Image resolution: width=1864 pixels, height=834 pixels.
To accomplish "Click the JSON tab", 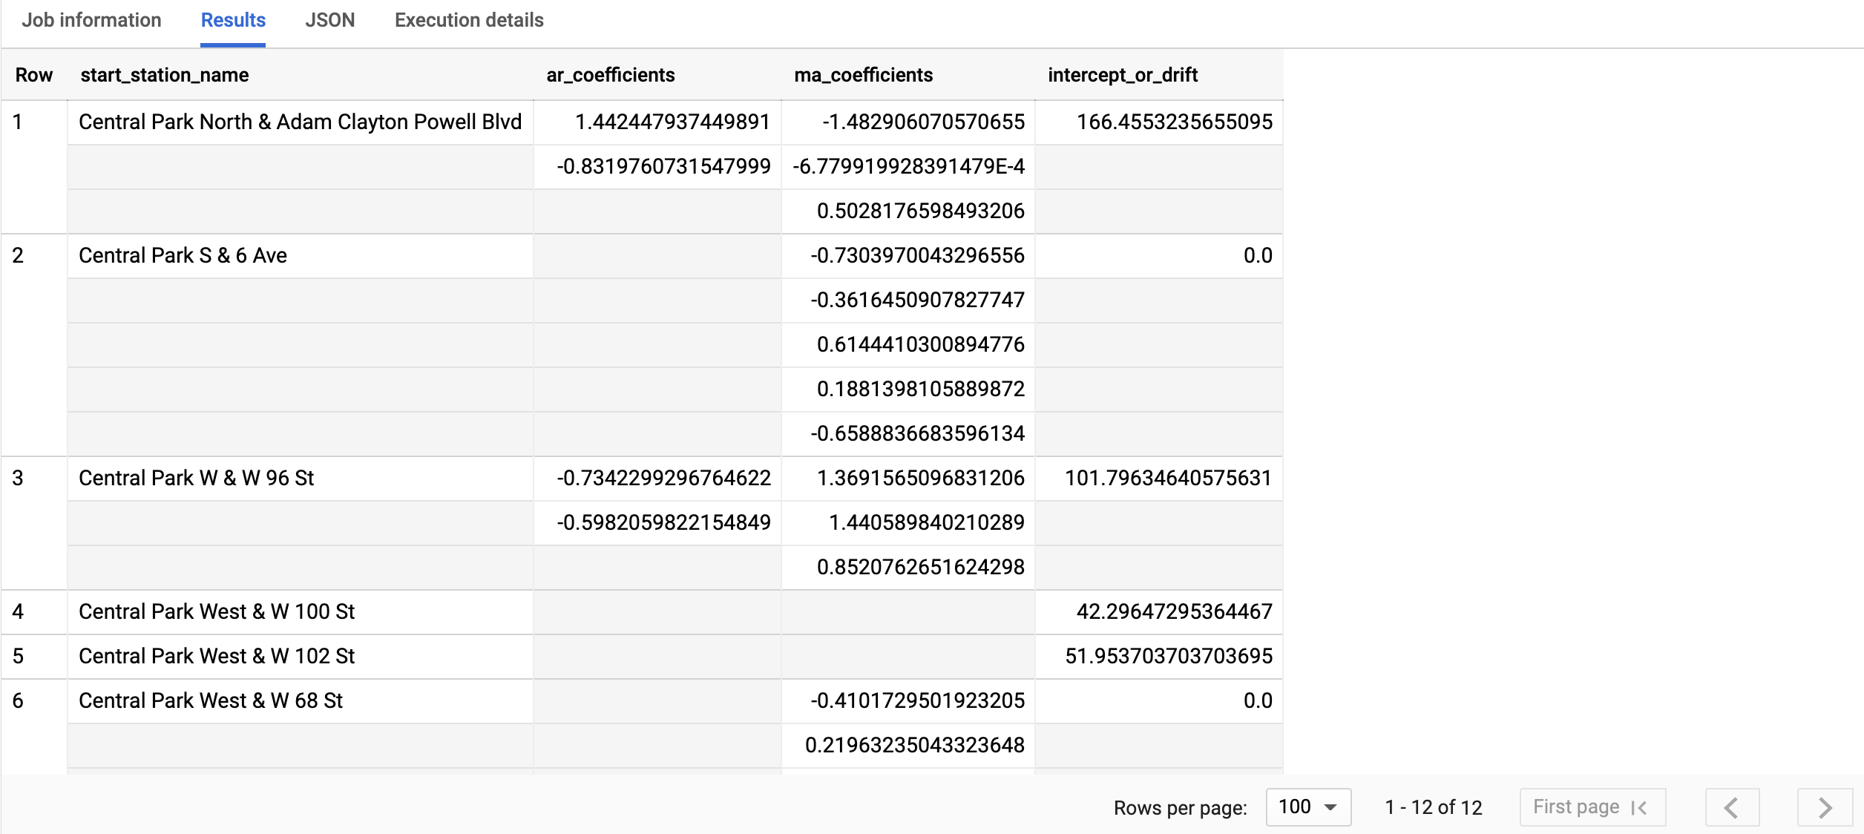I will [x=329, y=20].
